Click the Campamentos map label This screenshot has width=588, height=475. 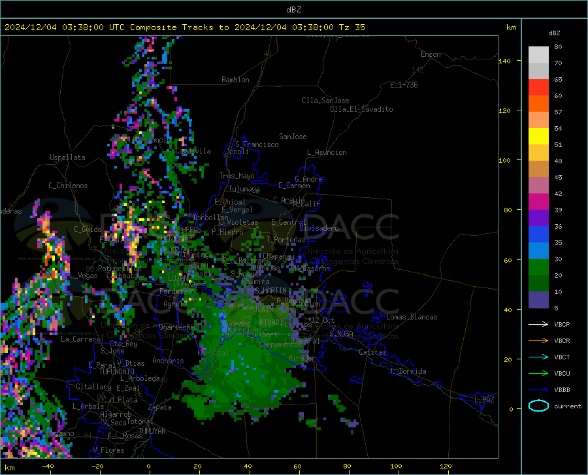coord(280,344)
